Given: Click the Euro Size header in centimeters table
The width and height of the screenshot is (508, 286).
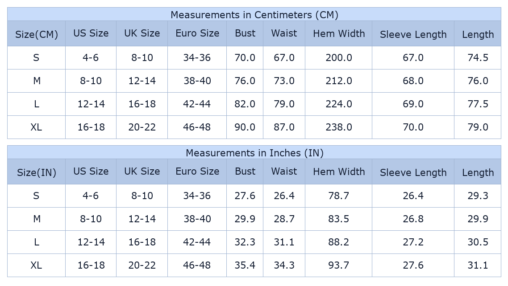Looking at the screenshot, I should [x=197, y=33].
